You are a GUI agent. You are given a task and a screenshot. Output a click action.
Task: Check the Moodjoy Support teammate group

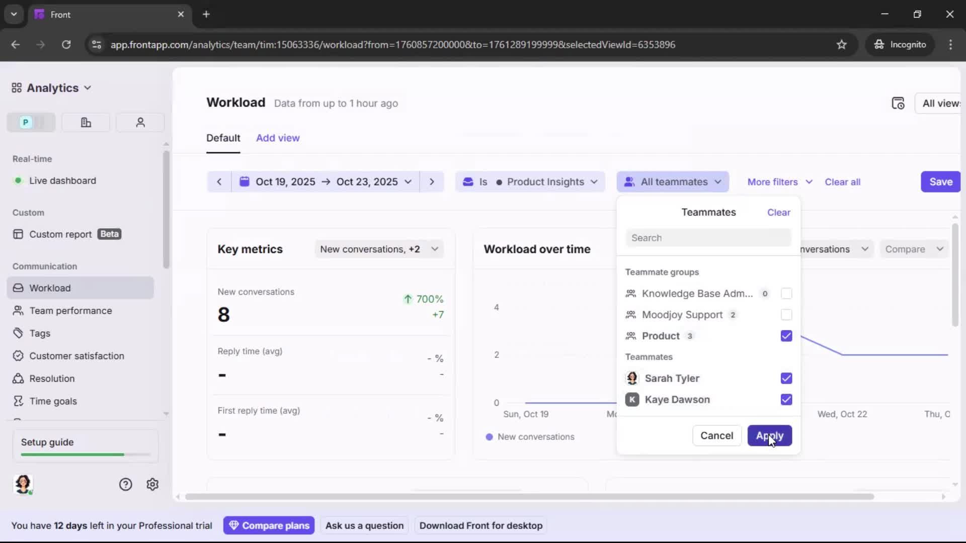[786, 315]
